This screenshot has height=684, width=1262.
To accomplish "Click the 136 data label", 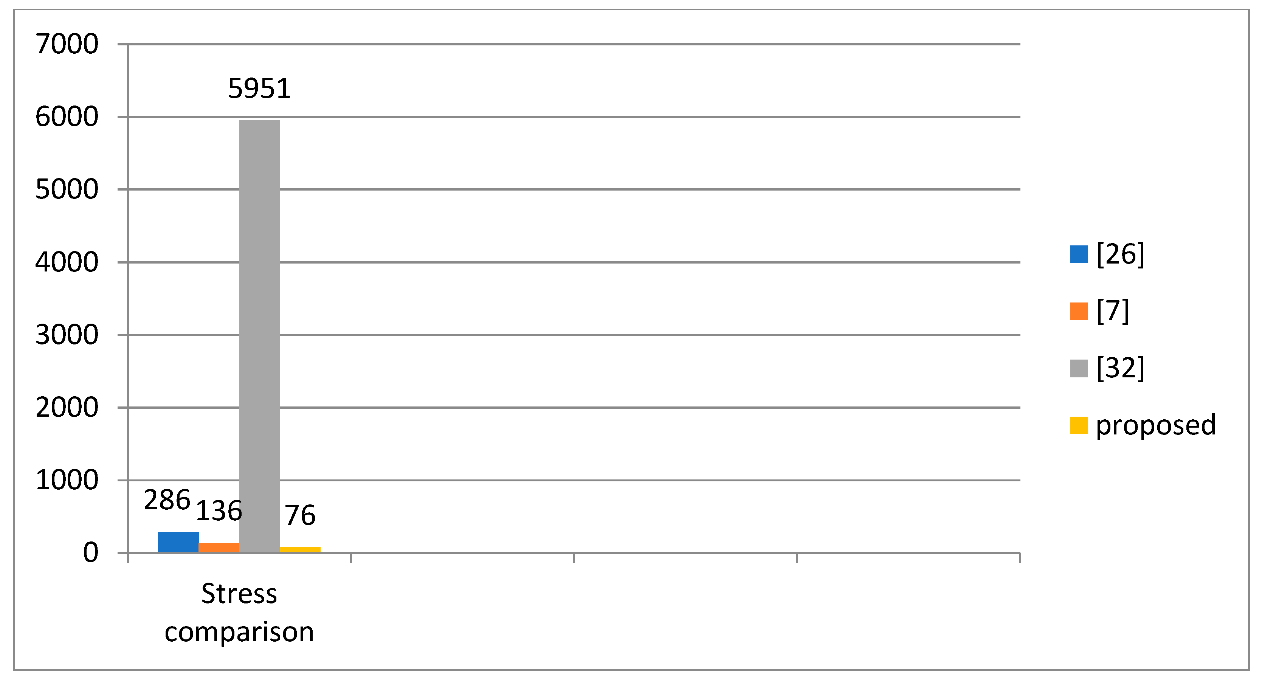I will click(x=219, y=511).
